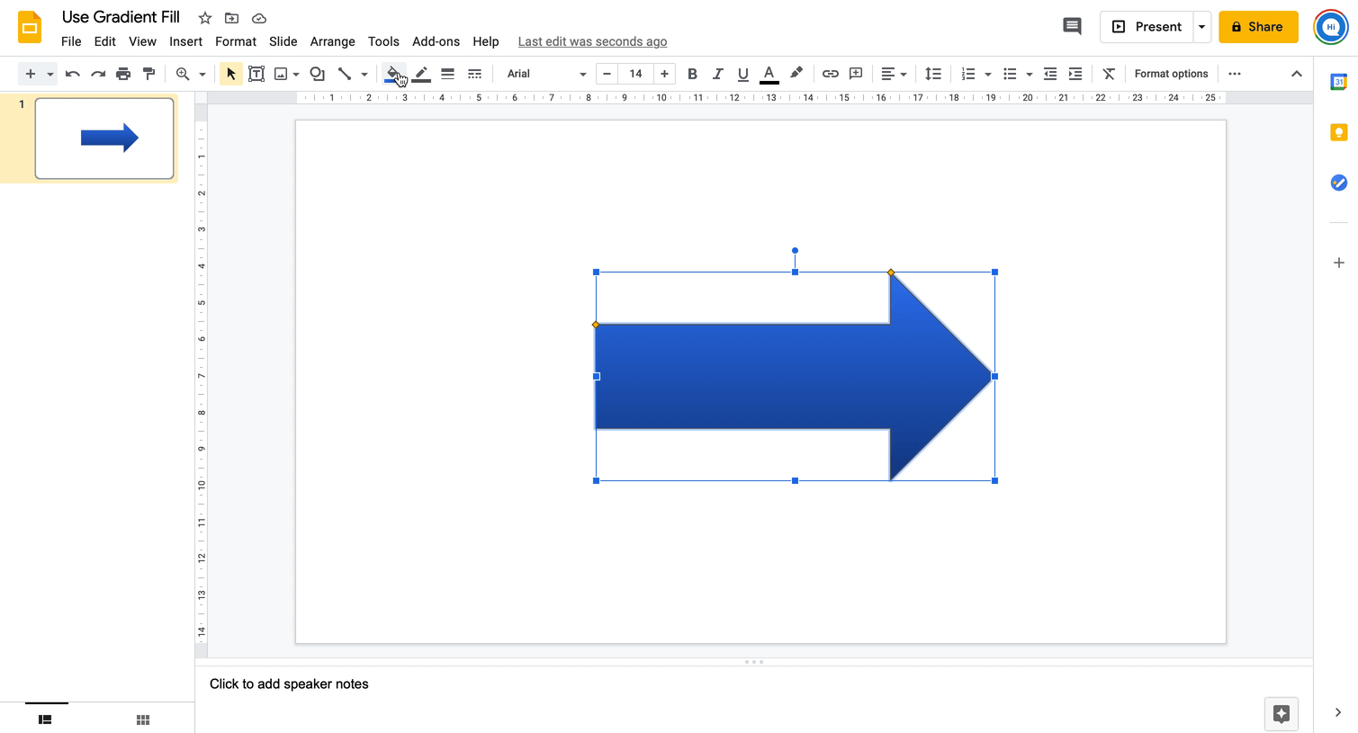This screenshot has width=1358, height=733.
Task: Hide the menus with the chevron
Action: point(1297,74)
